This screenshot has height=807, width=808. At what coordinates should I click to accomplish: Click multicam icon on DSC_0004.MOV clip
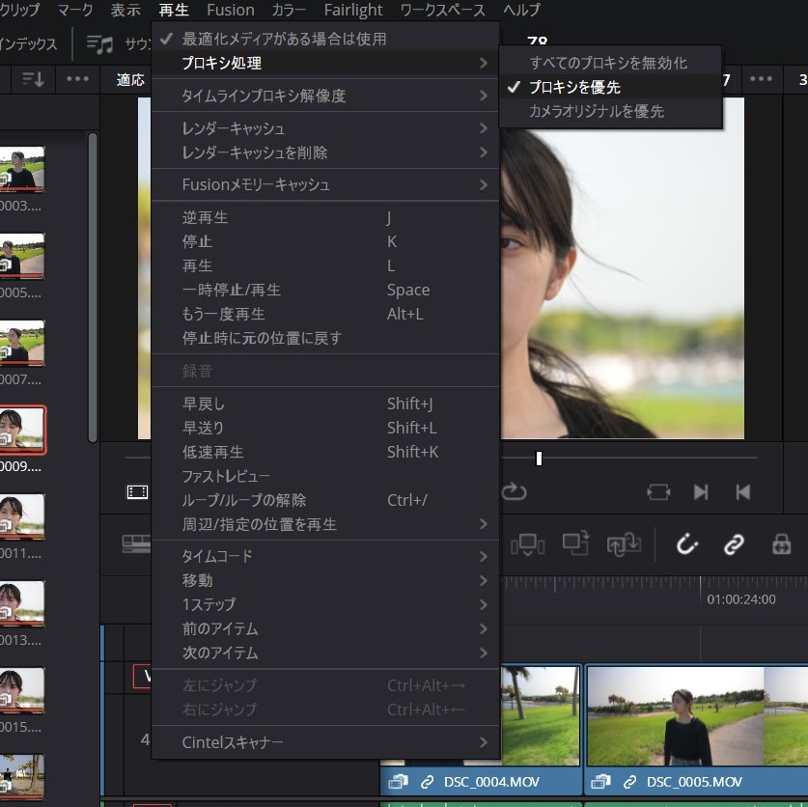click(398, 782)
